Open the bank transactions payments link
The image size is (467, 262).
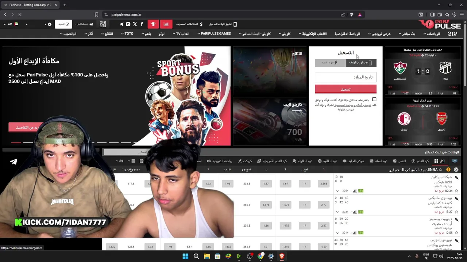click(189, 24)
